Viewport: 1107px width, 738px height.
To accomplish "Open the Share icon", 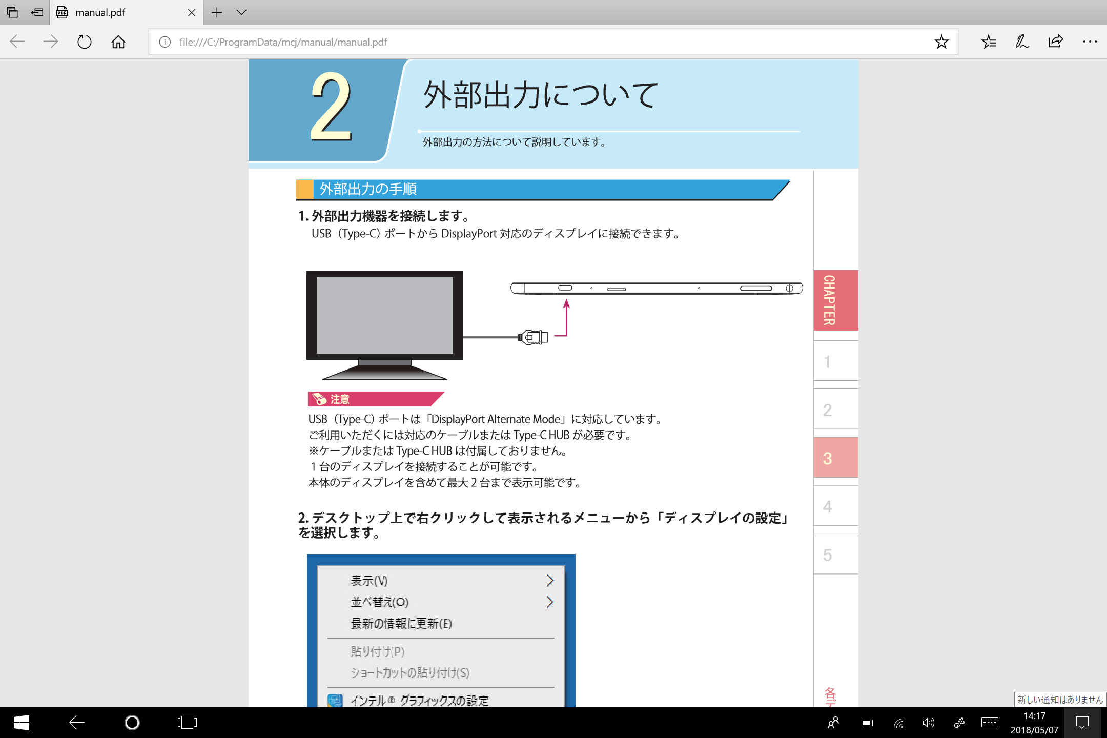I will click(1055, 42).
